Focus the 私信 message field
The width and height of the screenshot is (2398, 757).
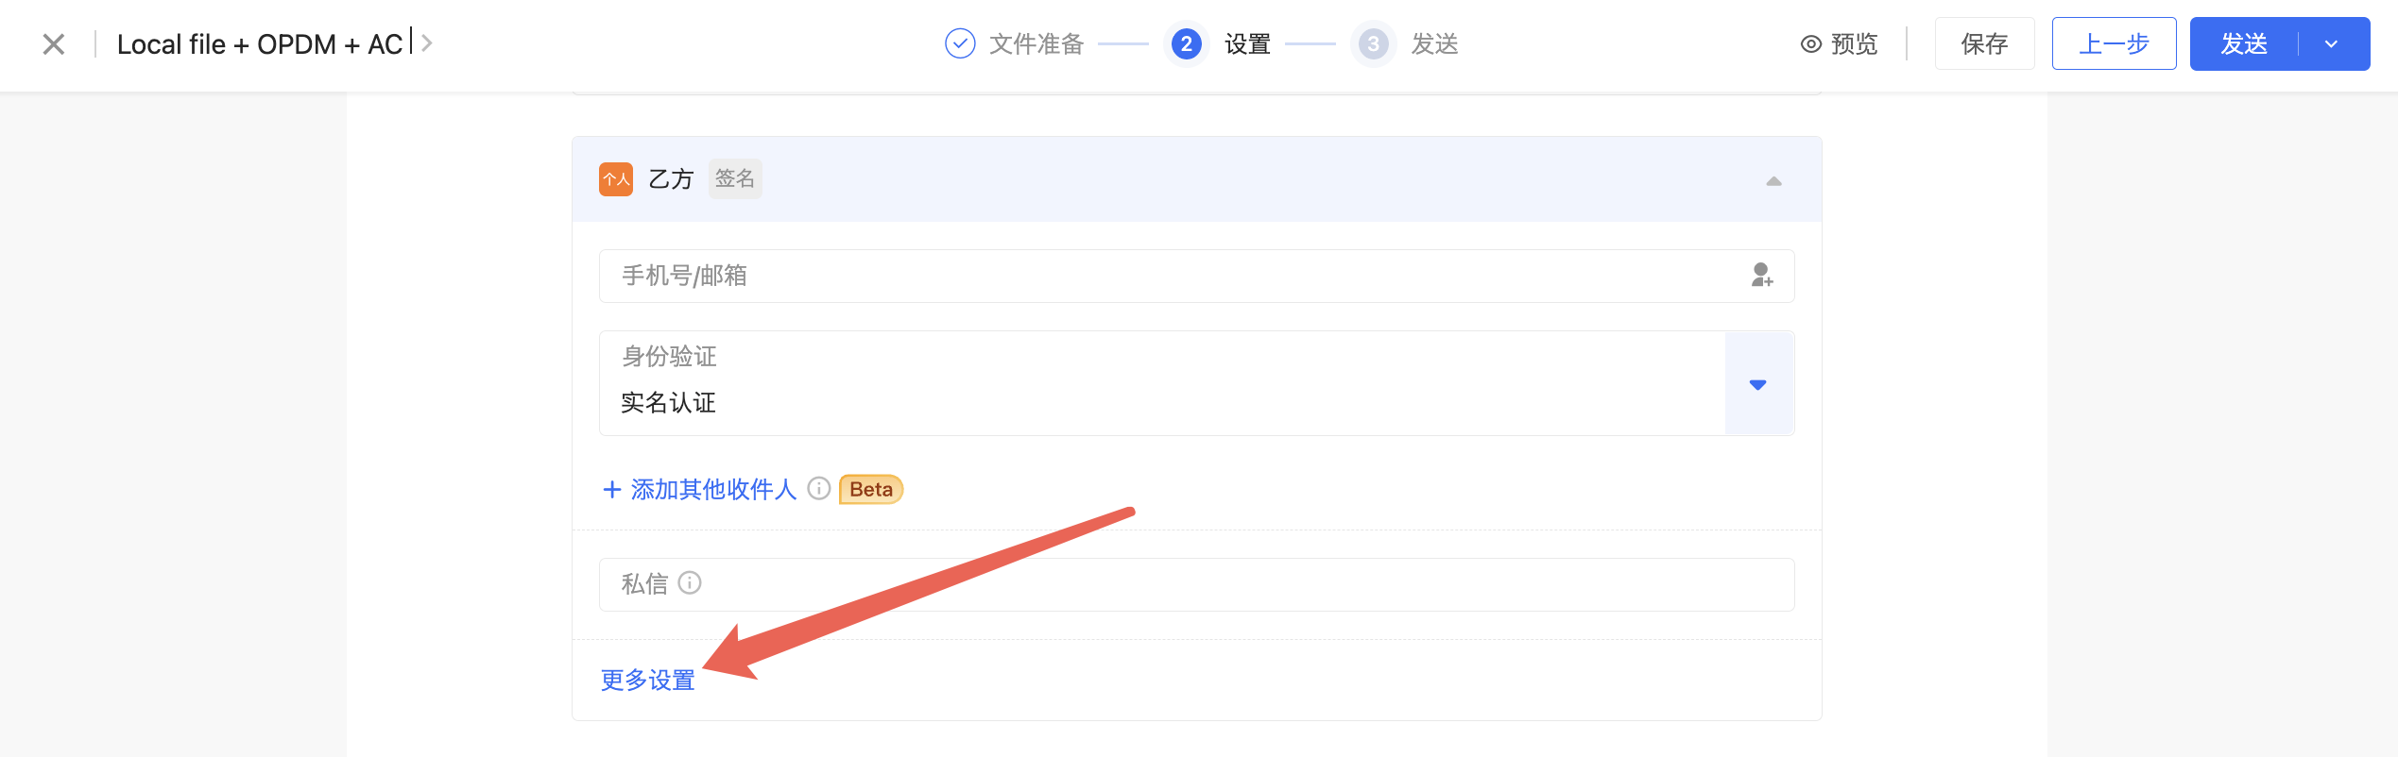1196,584
